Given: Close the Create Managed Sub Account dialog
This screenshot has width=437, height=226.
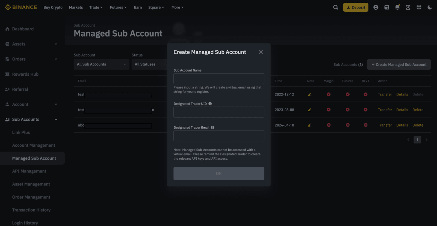Looking at the screenshot, I should point(261,52).
